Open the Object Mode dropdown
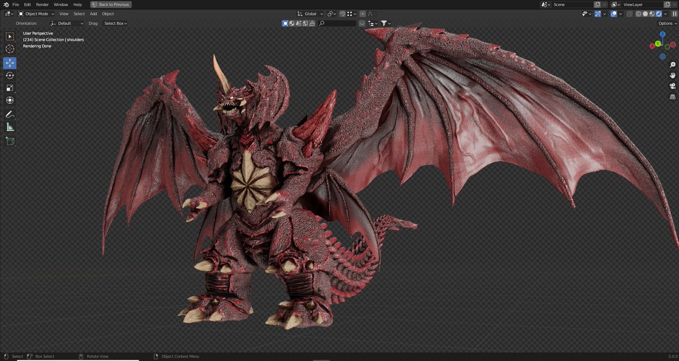 36,14
